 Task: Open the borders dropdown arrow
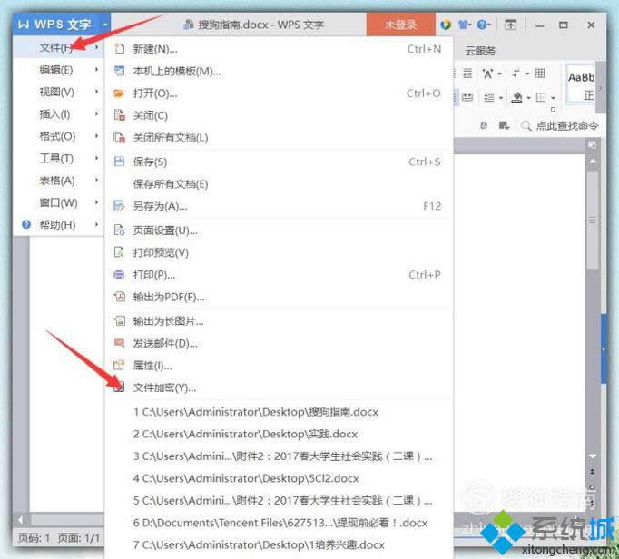click(553, 97)
